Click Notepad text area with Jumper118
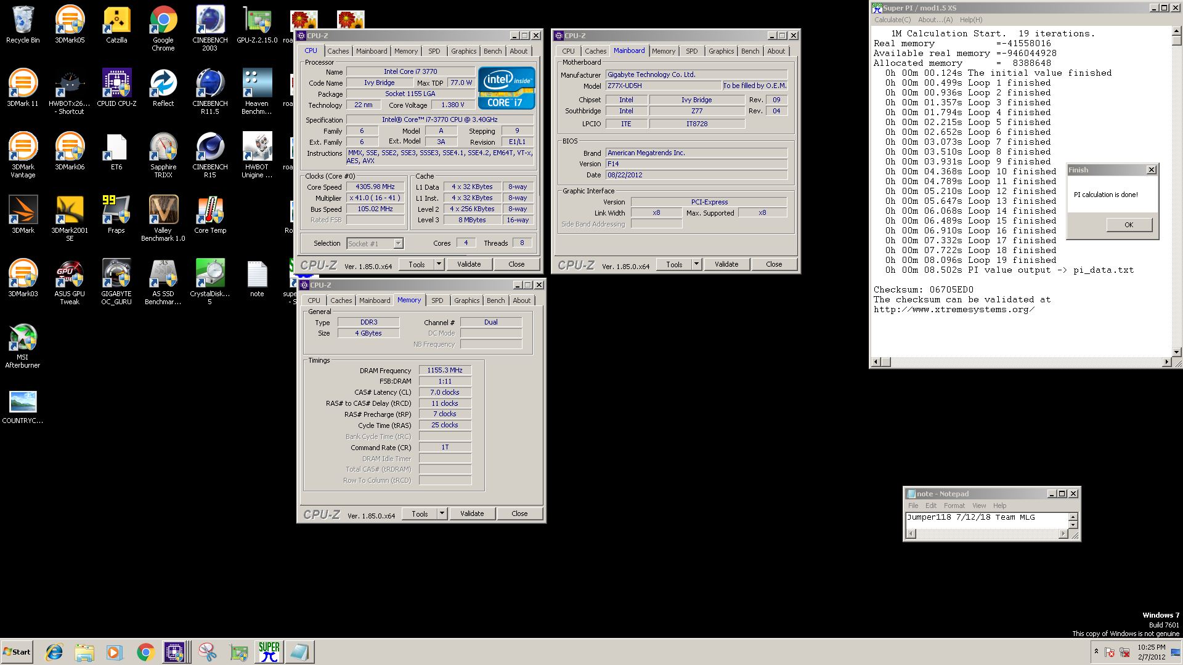Viewport: 1183px width, 665px height. click(x=986, y=520)
